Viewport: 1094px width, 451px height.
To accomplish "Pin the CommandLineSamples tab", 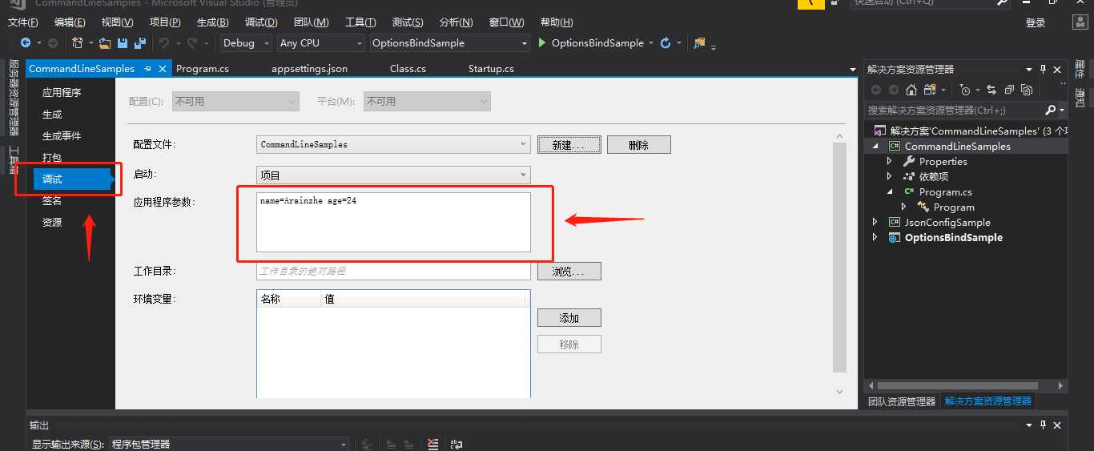I will [147, 69].
